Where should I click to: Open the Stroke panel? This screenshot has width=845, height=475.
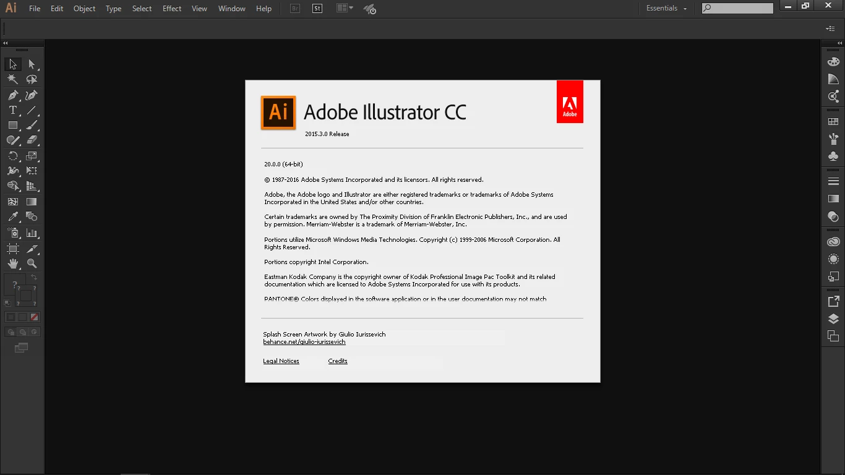(x=833, y=182)
